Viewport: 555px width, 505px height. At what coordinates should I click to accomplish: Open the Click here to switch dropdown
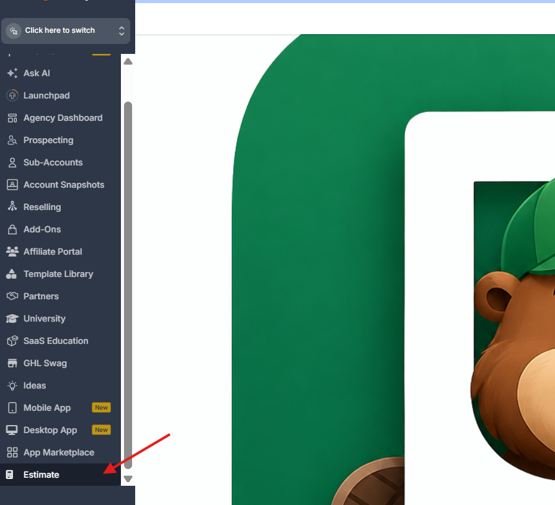pyautogui.click(x=66, y=31)
